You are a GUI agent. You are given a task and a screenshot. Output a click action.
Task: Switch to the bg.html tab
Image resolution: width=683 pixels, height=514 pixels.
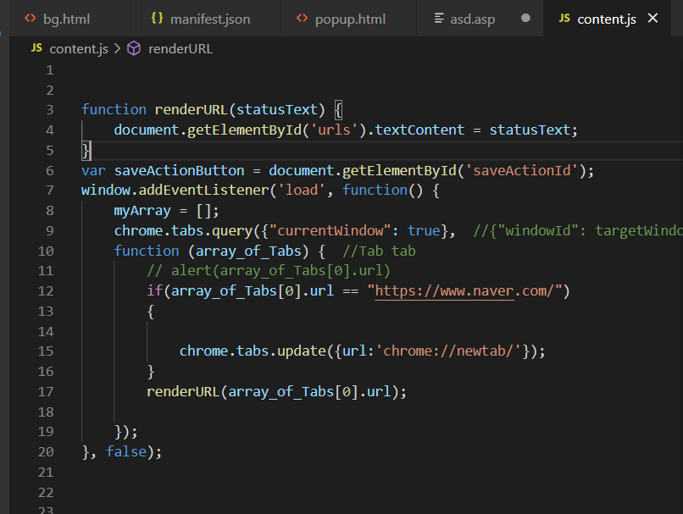[72, 19]
